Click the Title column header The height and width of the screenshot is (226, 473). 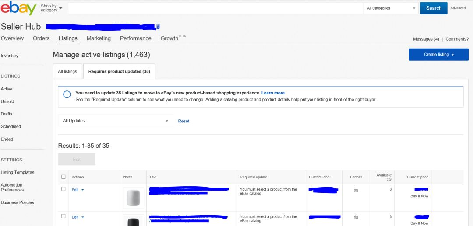(153, 177)
